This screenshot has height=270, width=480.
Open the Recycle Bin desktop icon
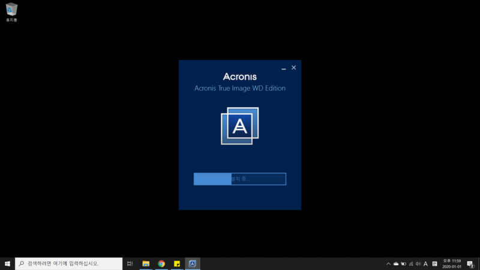click(11, 12)
